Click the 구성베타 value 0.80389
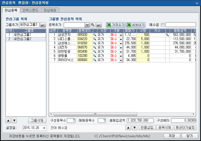The image size is (201, 141). [x=183, y=121]
